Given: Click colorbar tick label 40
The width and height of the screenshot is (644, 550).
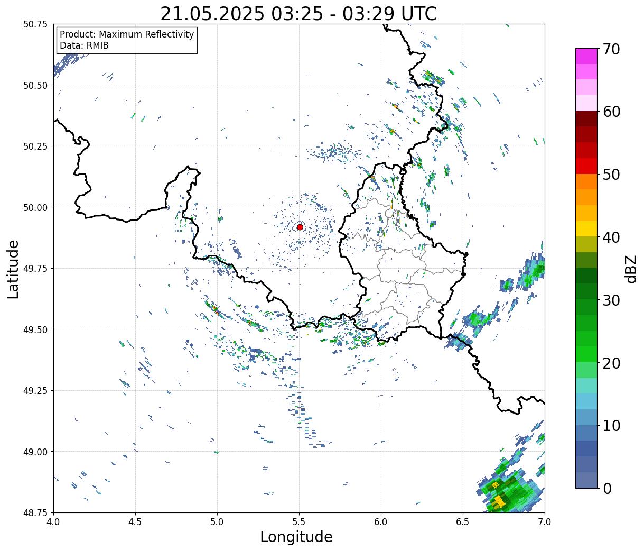Looking at the screenshot, I should [611, 237].
